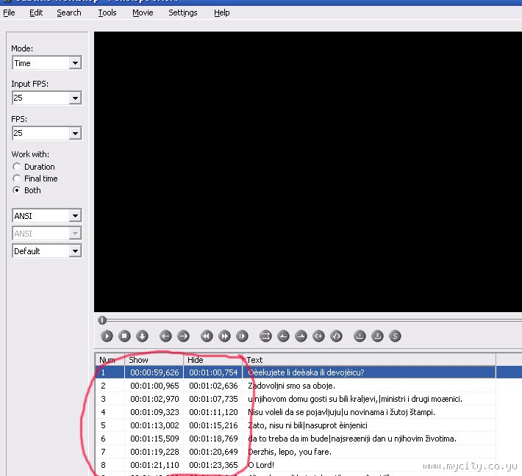
Task: Click show time 00:01:00,965
Action: 154,386
